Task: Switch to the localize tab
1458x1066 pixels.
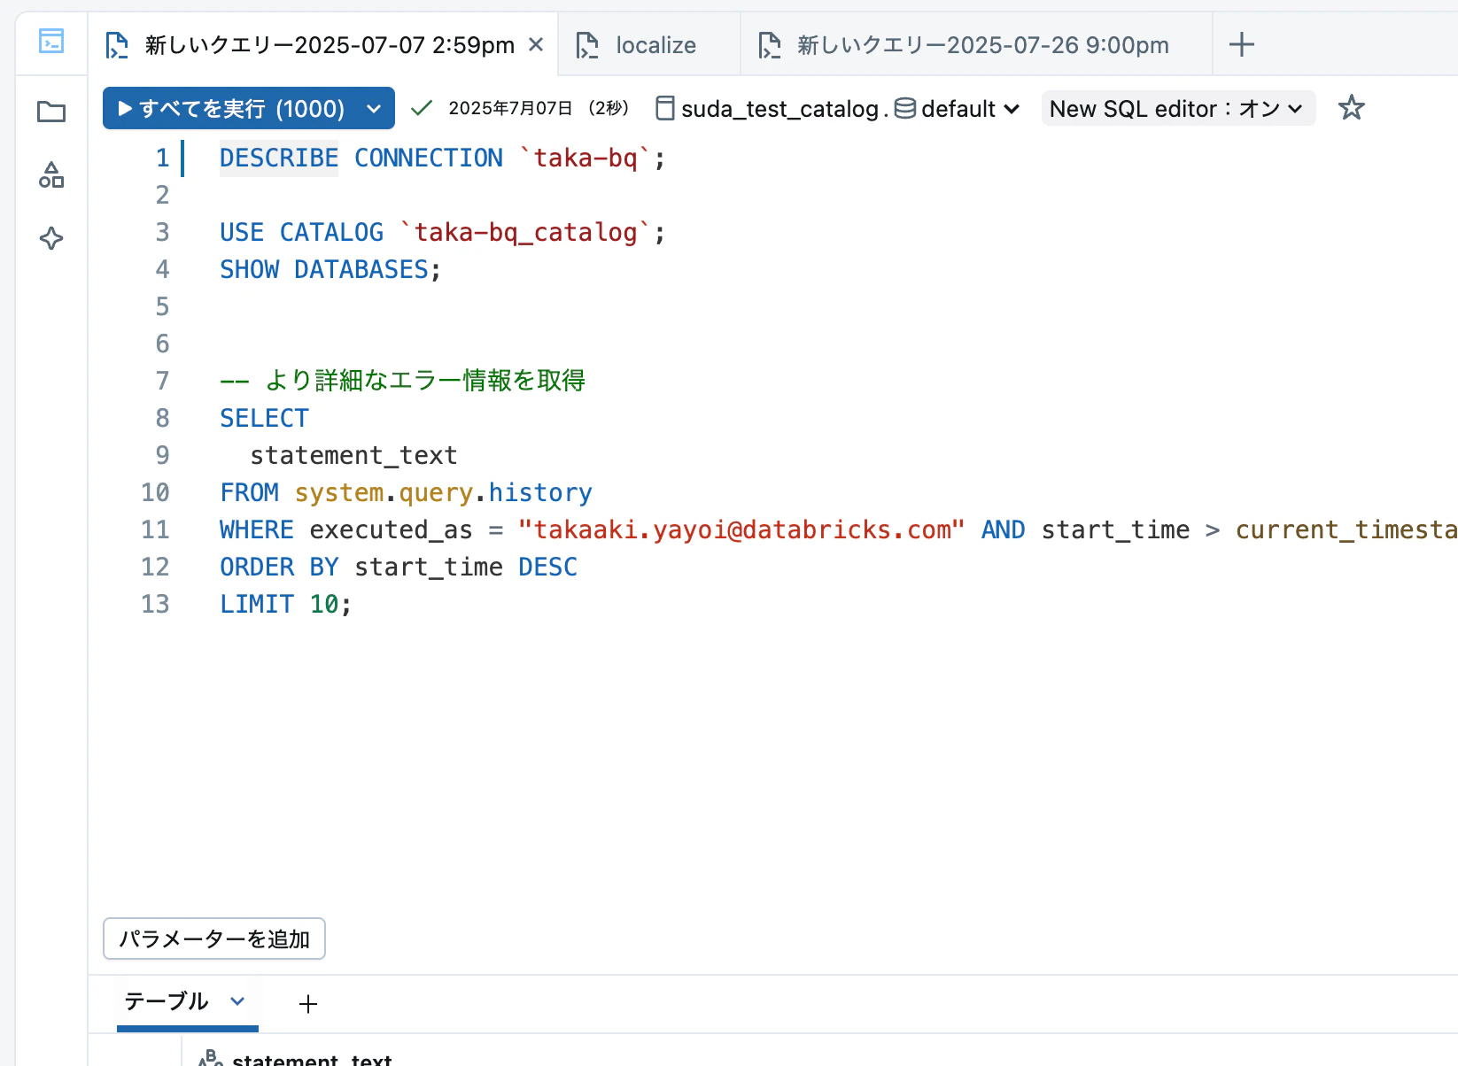Action: (x=649, y=45)
